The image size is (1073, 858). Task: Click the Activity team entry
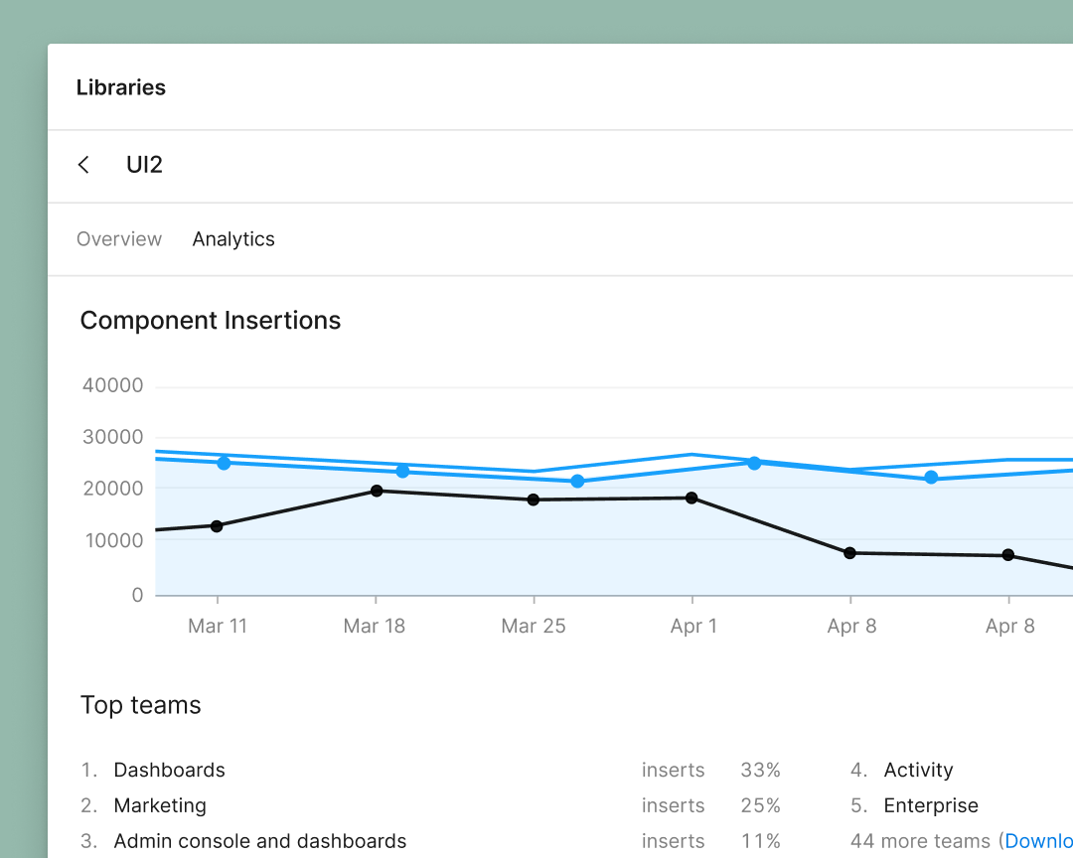pos(918,770)
